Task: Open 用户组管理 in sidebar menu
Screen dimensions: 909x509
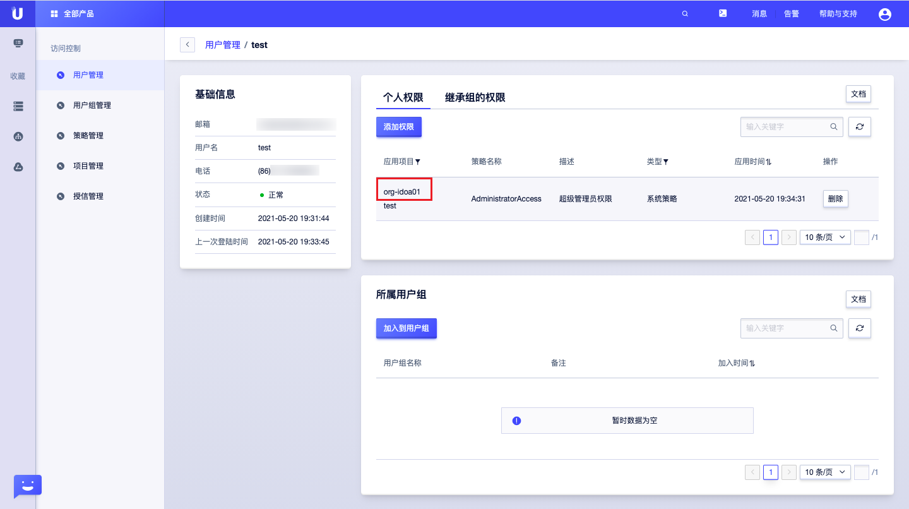Action: (92, 105)
